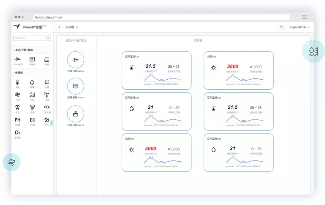Edit the 无标题 title with pencil icon
The width and height of the screenshot is (325, 205).
click(77, 27)
